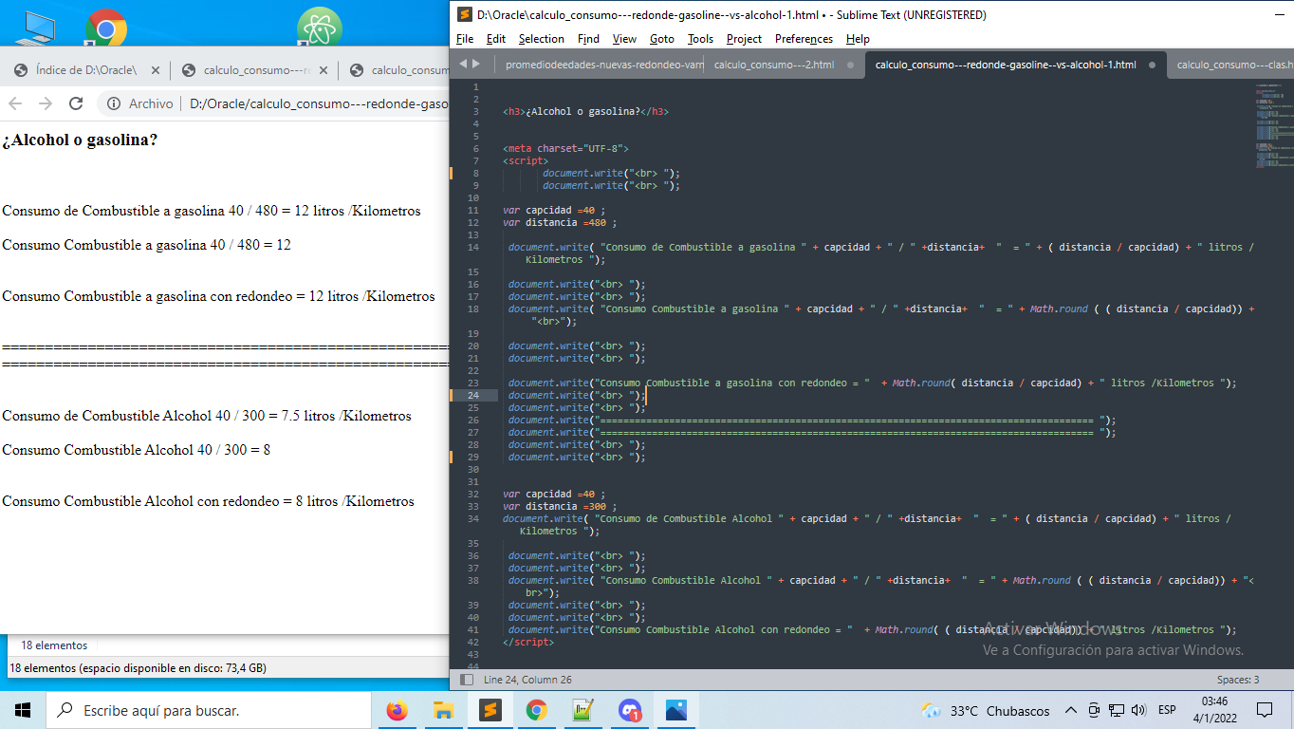Open the Find menu
This screenshot has width=1294, height=729.
588,39
